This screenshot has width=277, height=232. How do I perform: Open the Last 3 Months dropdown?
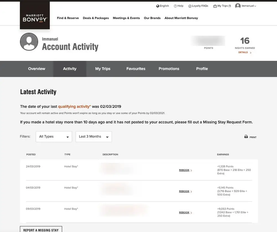click(x=94, y=136)
